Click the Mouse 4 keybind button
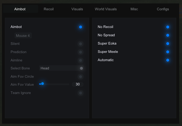 click(x=23, y=36)
